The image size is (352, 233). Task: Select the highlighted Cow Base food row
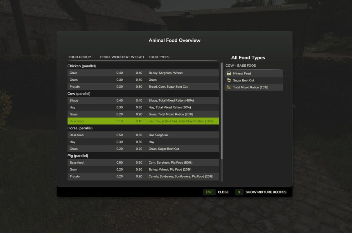click(143, 121)
